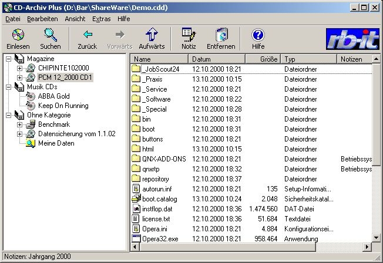Click the Einlesen CD icon in toolbar
Screen dimensions: 383x263
(18, 35)
